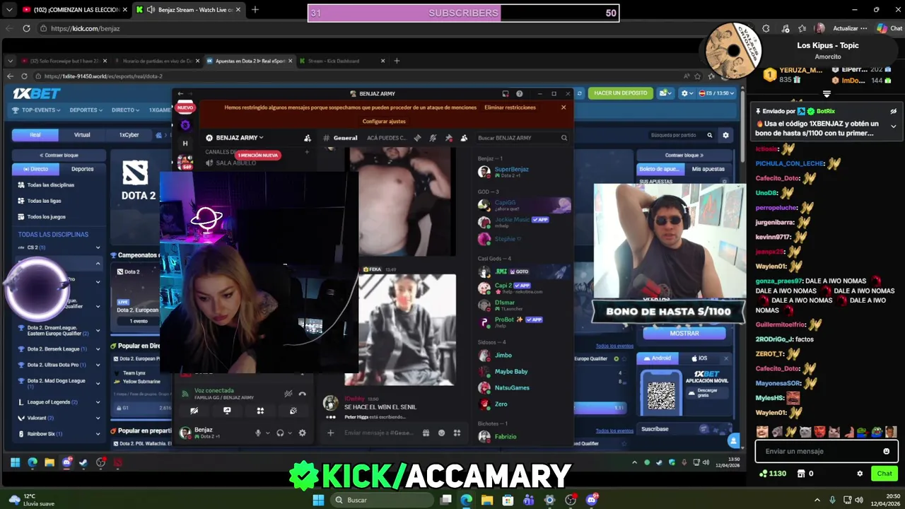The height and width of the screenshot is (509, 905).
Task: Toggle Discord member list icon
Action: tap(464, 138)
